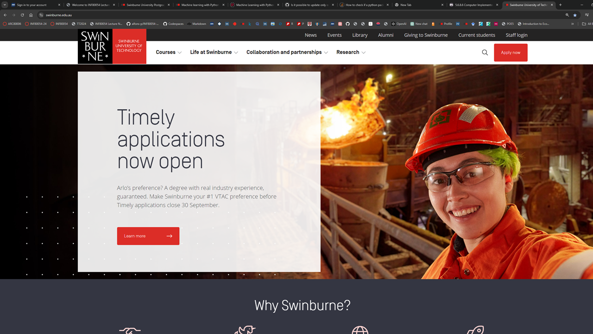Click the zoom icon in the address bar
Viewport: 593px width, 334px height.
[x=567, y=14]
